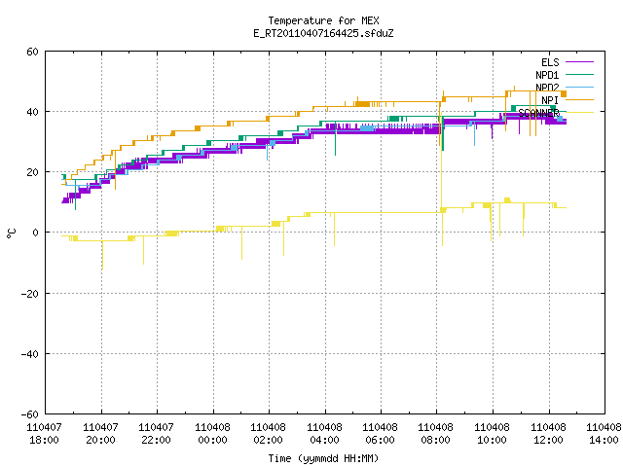Click the x-axis tick 110408 04:00
Screen dimensions: 623x467
point(324,434)
